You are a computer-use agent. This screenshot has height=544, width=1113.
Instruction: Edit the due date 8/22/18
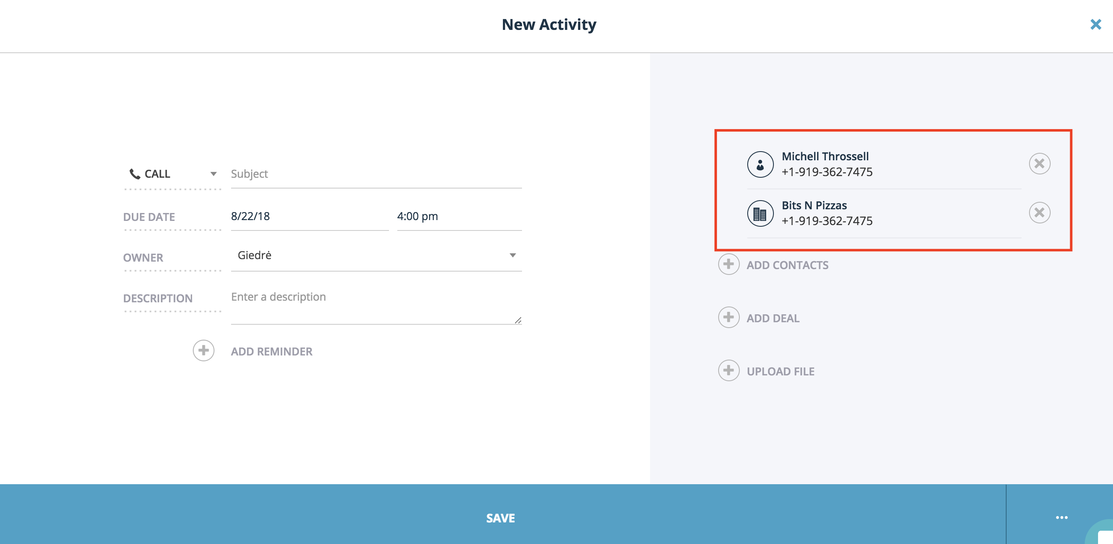309,216
